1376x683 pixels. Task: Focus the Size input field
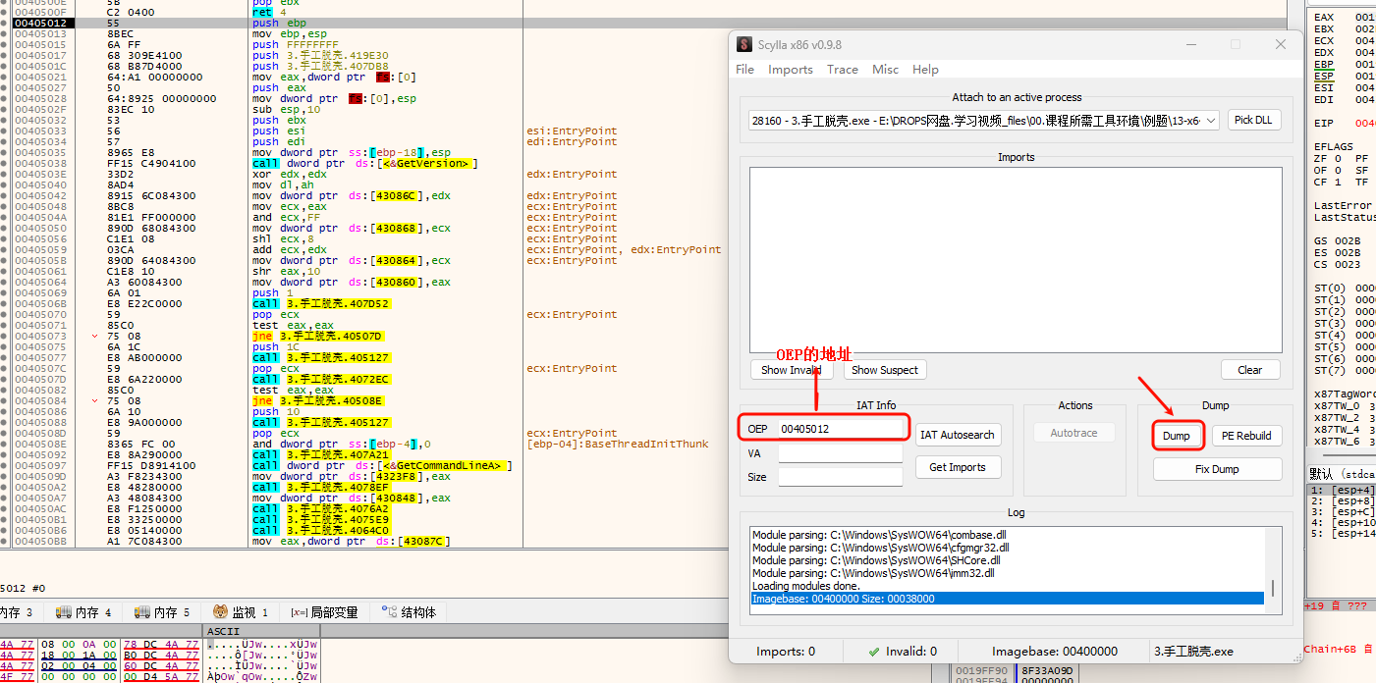(x=840, y=477)
